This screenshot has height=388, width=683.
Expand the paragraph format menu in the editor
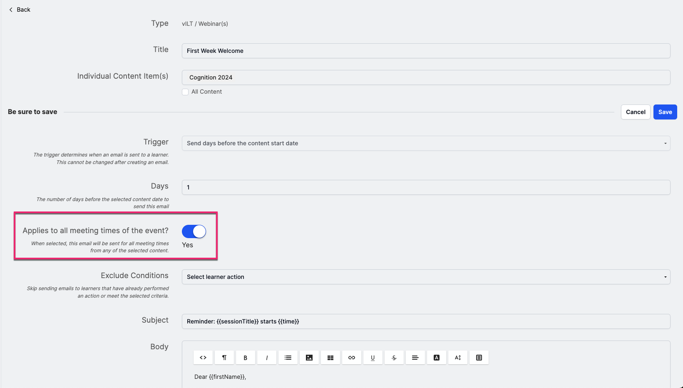(x=224, y=357)
